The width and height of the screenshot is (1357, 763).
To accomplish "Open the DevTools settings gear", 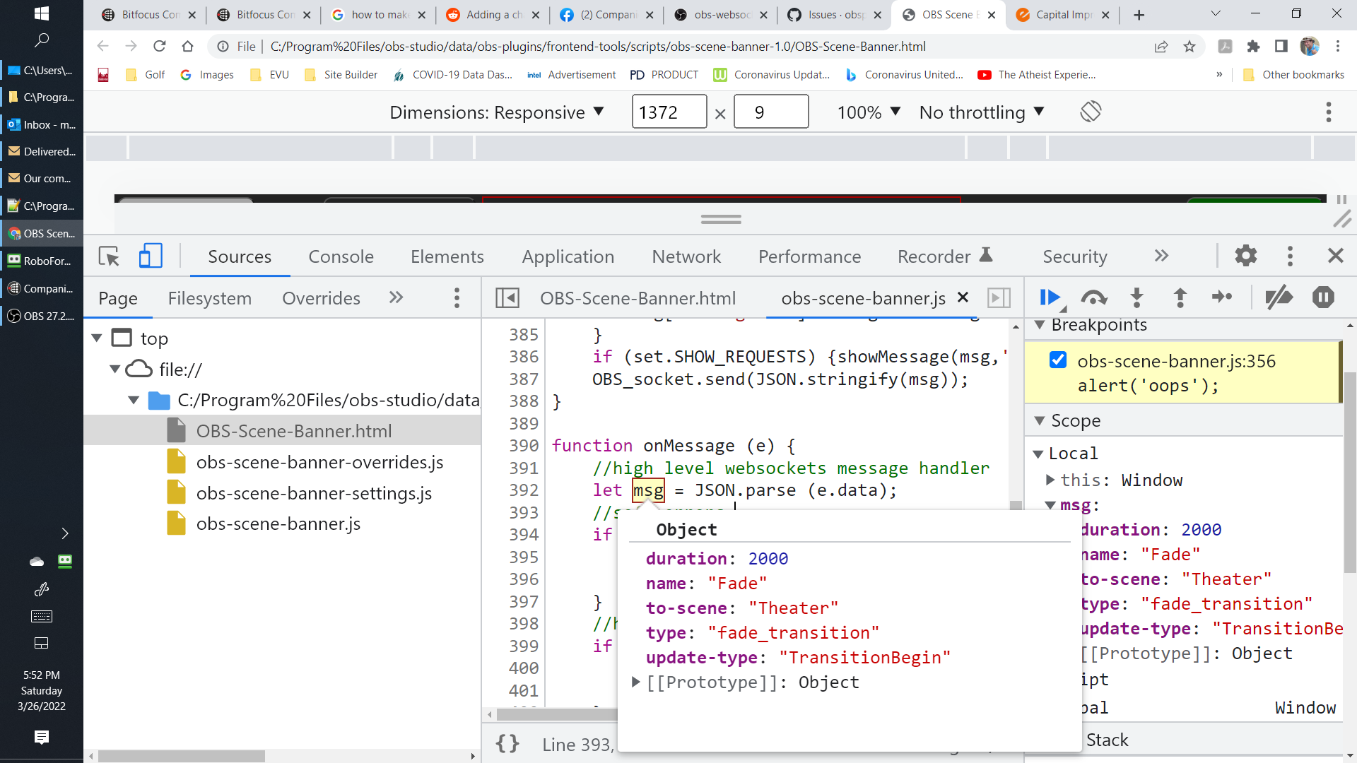I will (x=1246, y=256).
